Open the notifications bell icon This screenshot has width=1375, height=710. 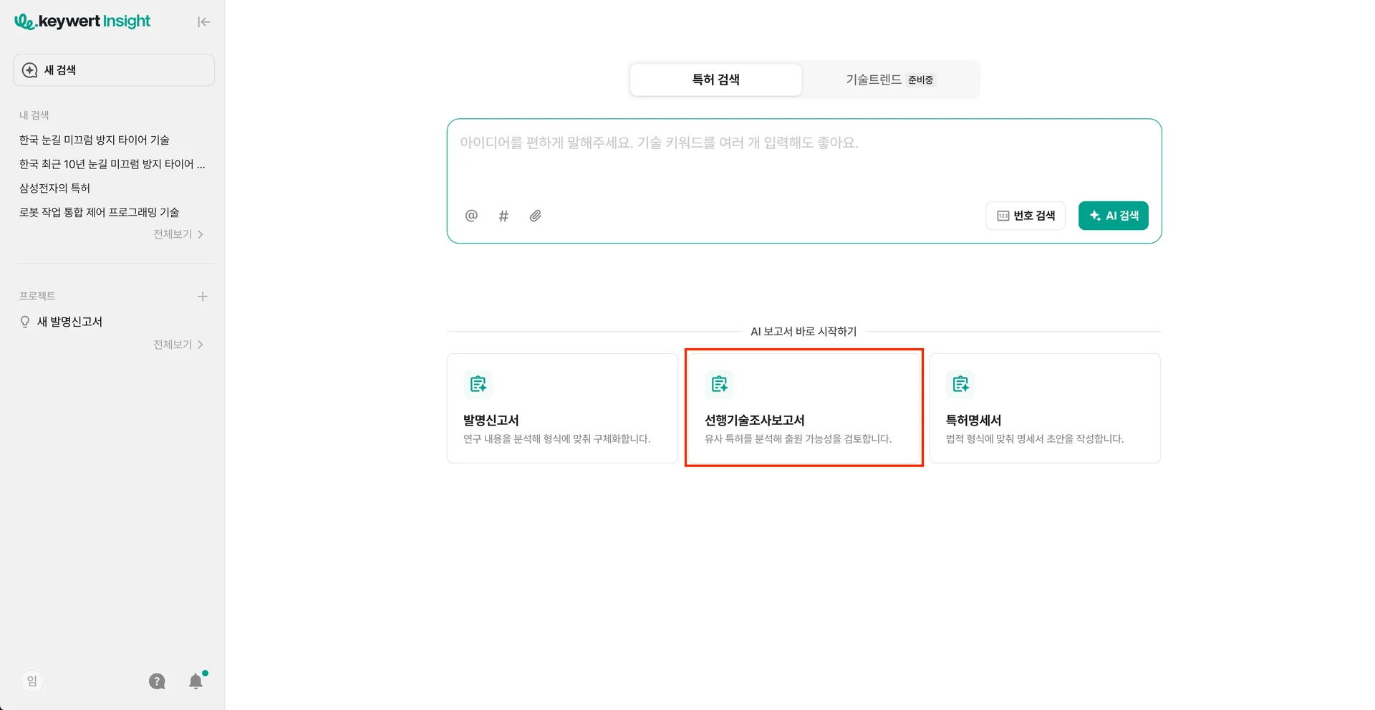tap(196, 681)
